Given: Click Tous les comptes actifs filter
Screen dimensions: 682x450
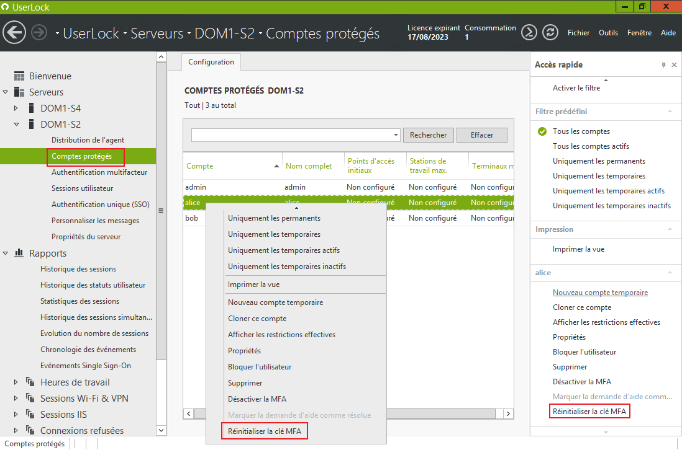Looking at the screenshot, I should [591, 146].
